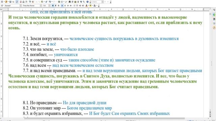Open the Data Sources icon
Screen dimensions: 216x121
[x=78, y=2]
